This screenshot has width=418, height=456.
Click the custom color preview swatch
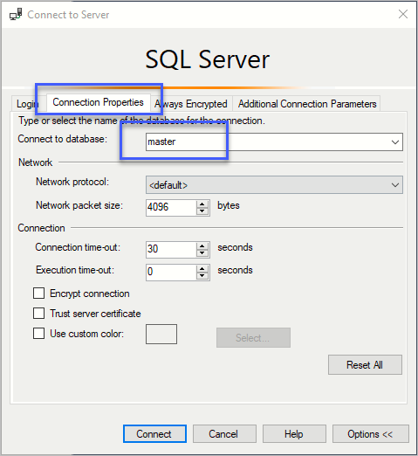(x=161, y=334)
